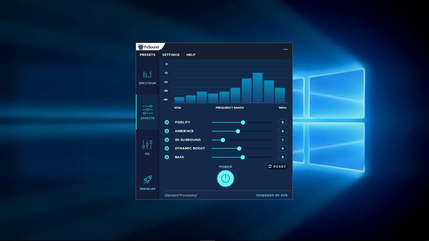Viewport: 429px width, 241px height.
Task: Click the FxSound logo icon
Action: (141, 47)
